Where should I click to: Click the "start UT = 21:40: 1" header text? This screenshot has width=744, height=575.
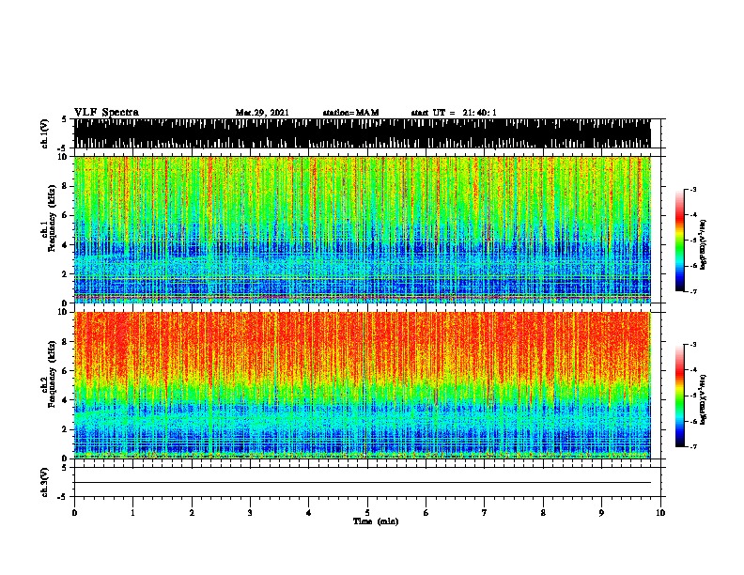454,113
